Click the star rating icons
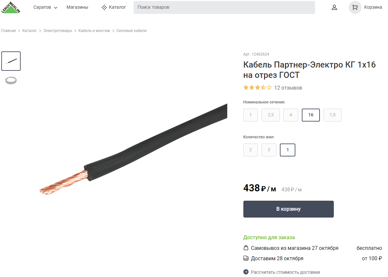Image resolution: width=388 pixels, height=277 pixels. click(x=257, y=88)
